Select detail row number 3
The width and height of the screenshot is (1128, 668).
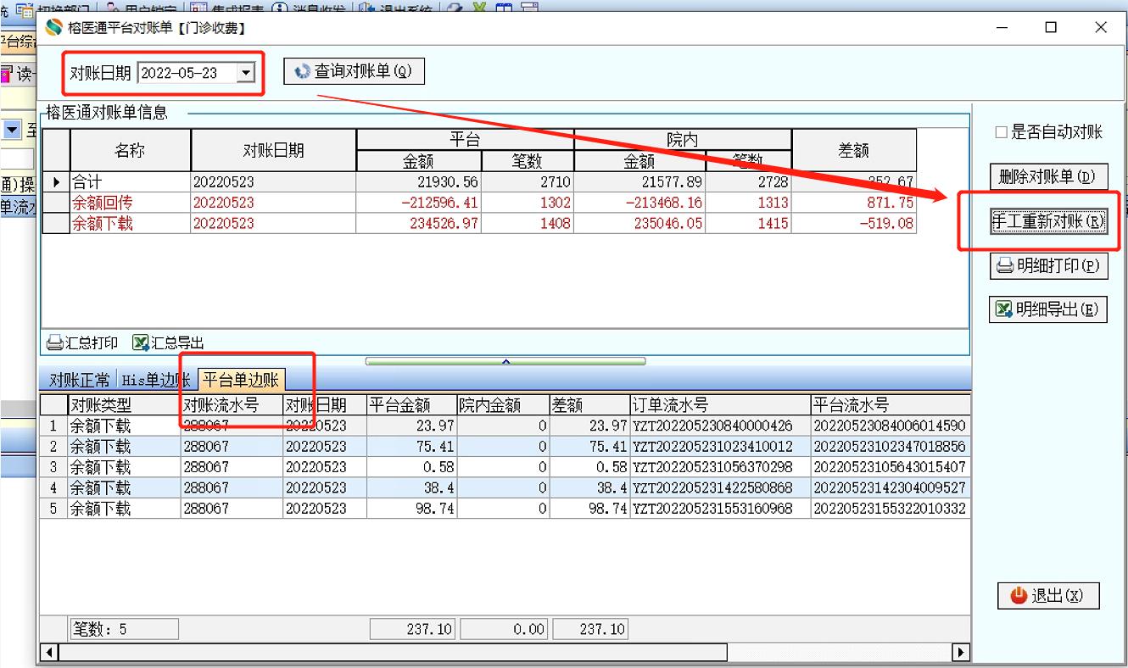pyautogui.click(x=53, y=467)
